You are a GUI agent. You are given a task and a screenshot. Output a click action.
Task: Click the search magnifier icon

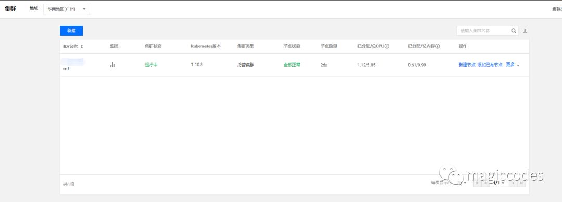tap(514, 31)
